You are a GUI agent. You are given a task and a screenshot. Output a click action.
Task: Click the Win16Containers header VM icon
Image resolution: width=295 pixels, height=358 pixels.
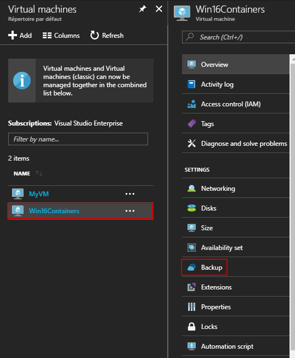point(182,13)
